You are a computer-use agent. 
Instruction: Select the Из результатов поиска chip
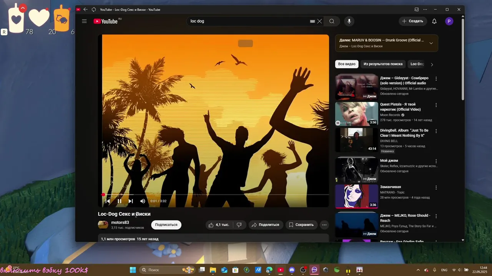(x=383, y=64)
